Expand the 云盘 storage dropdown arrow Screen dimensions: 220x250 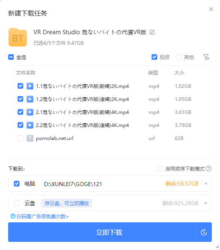point(206,203)
